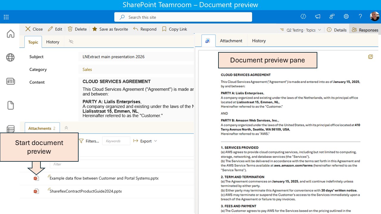Open the SharePoint settings gear

pos(346,17)
